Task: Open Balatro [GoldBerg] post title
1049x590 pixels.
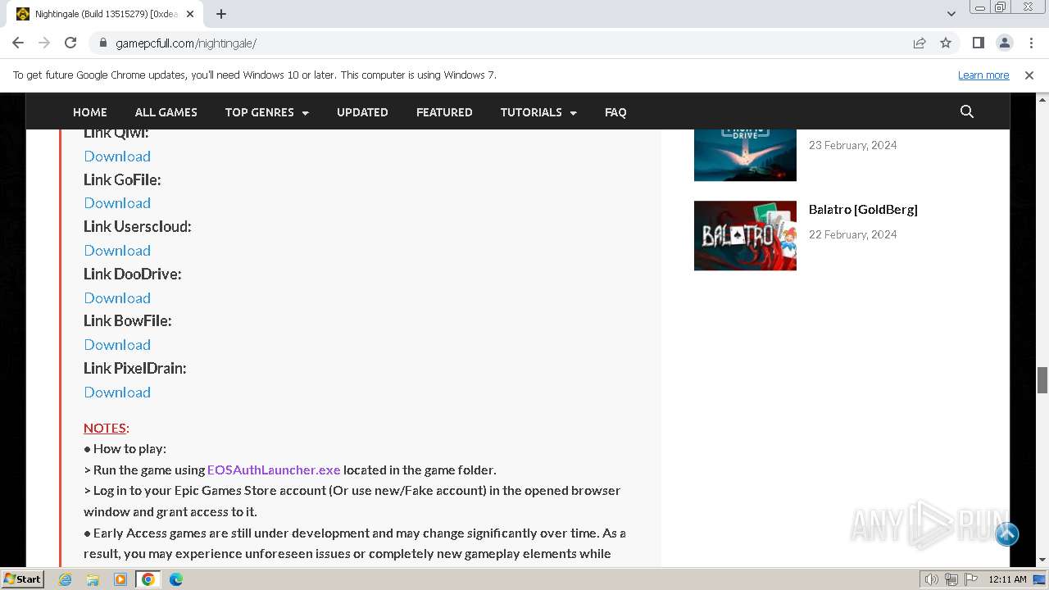Action: coord(863,209)
